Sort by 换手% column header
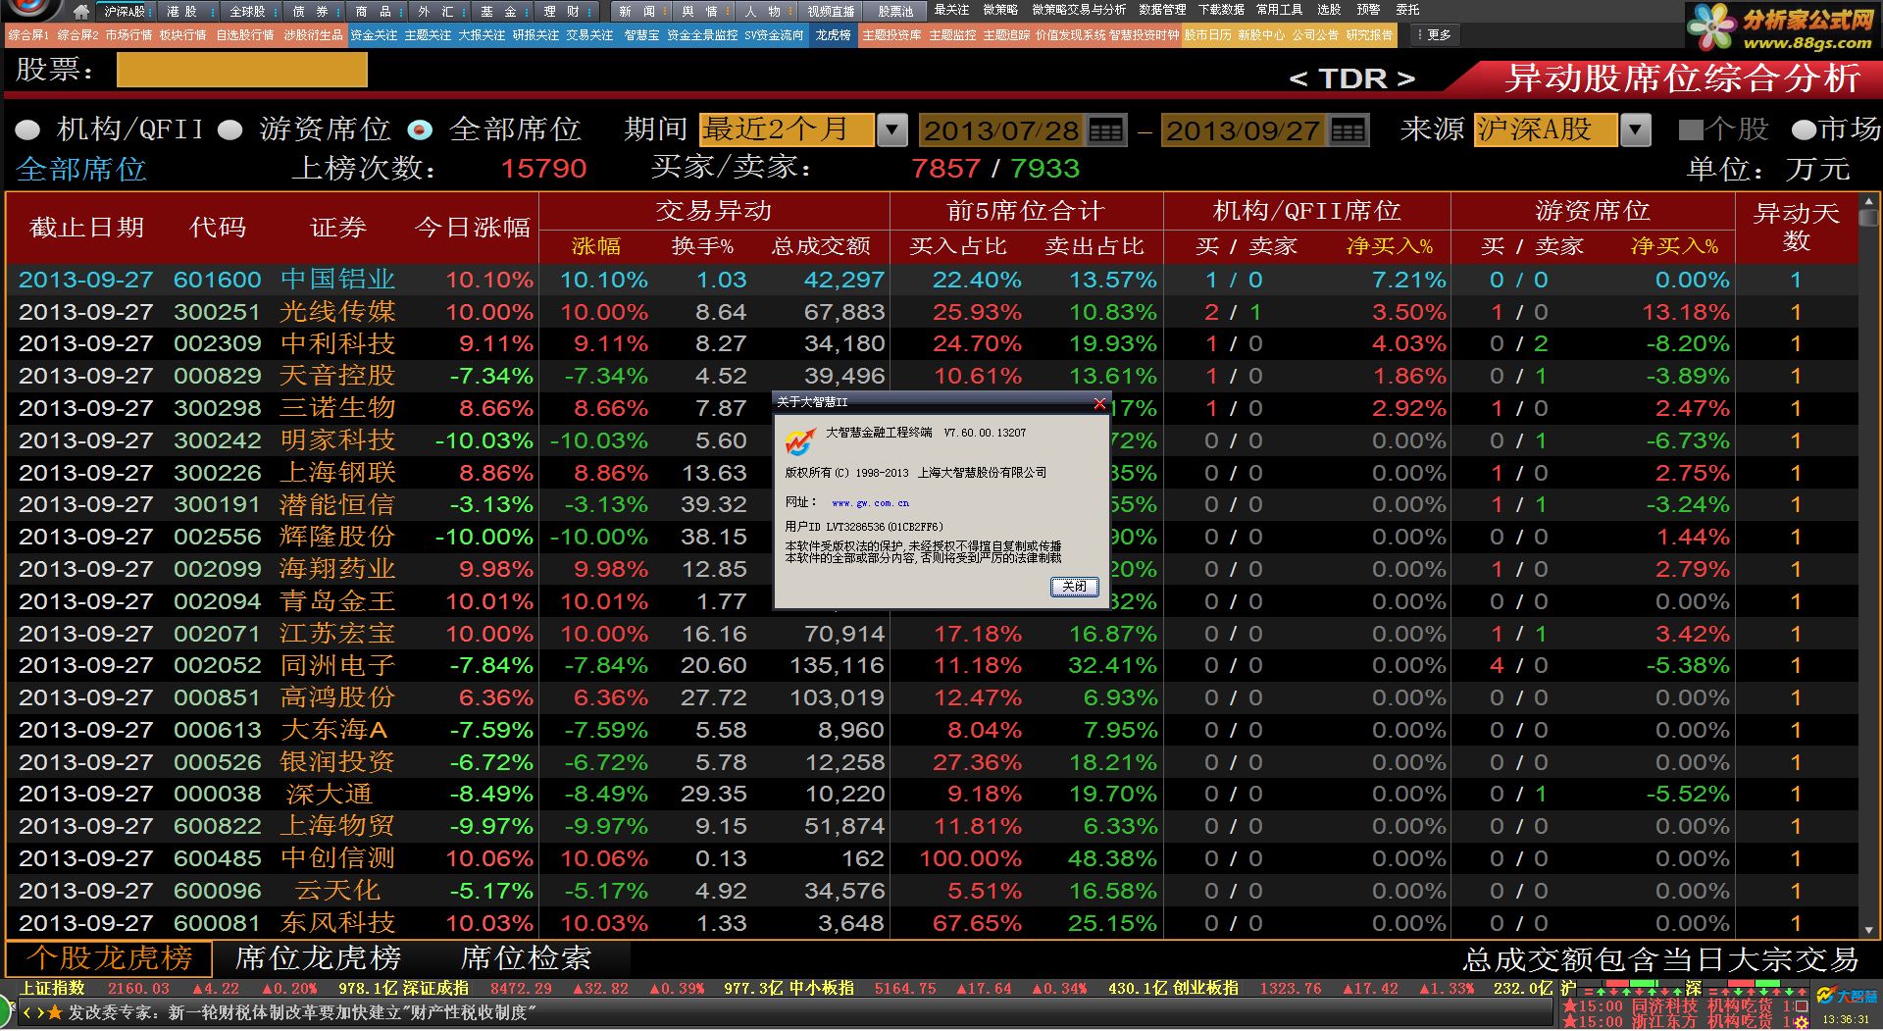1883x1031 pixels. tap(702, 246)
